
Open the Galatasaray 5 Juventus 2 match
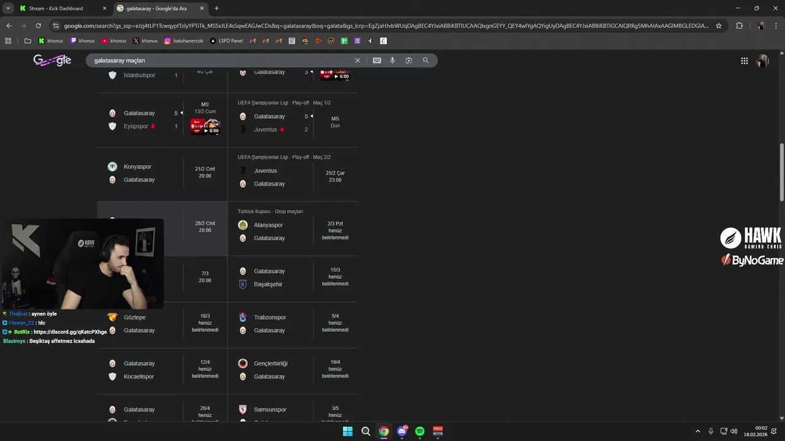(293, 119)
